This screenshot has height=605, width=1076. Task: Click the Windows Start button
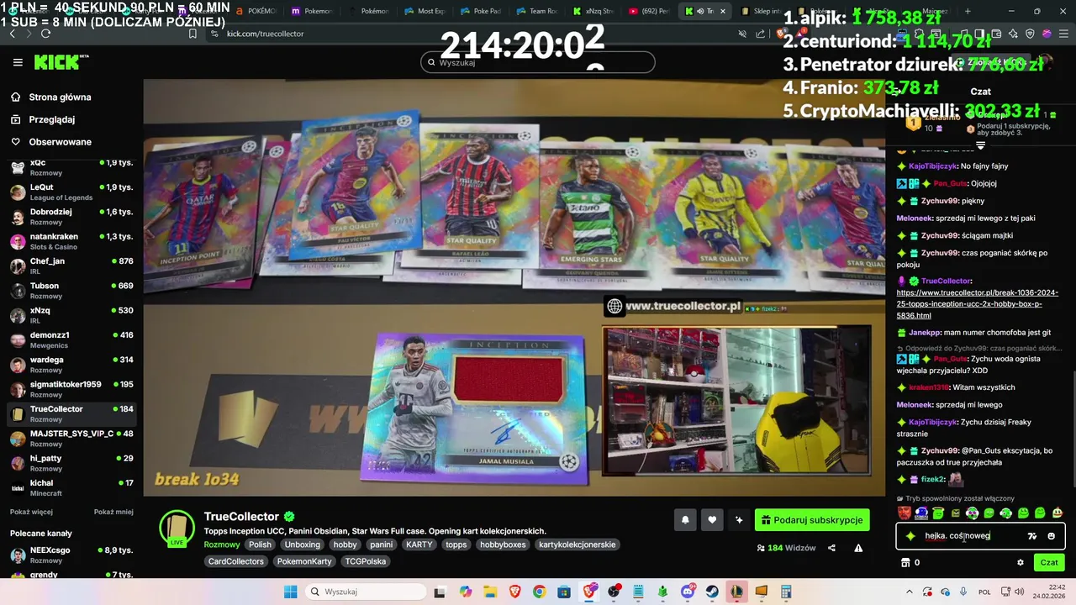290,592
